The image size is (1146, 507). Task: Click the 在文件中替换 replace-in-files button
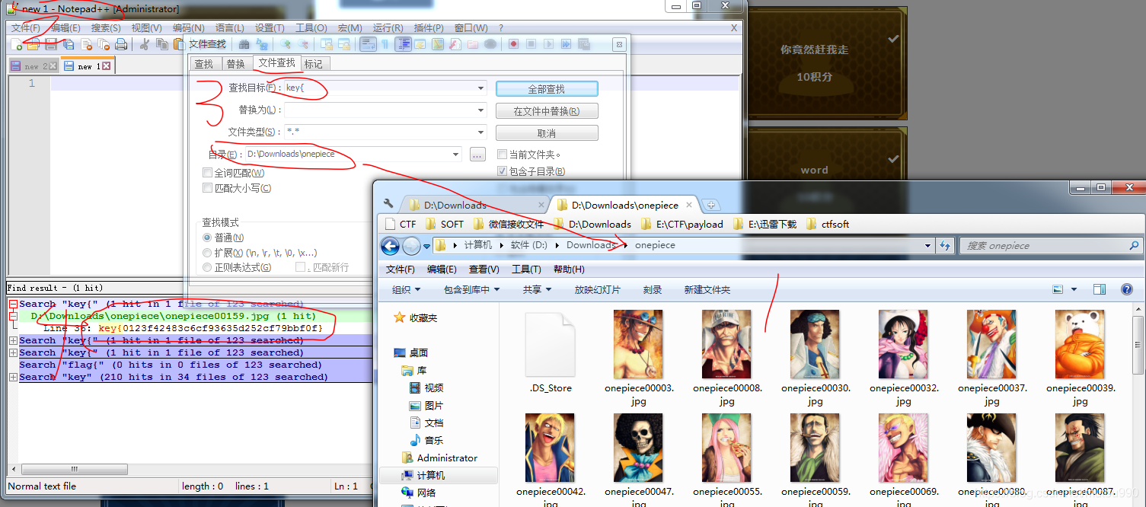pos(547,111)
